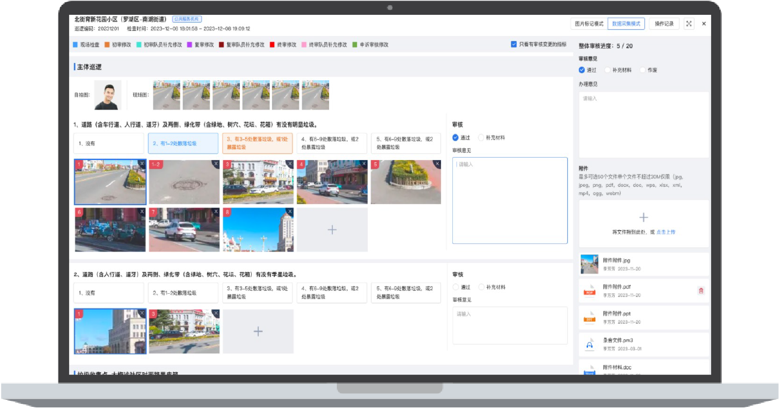Viewport: 779px width, 408px height.
Task: Remove photo 5 using its X icon
Action: [437, 164]
